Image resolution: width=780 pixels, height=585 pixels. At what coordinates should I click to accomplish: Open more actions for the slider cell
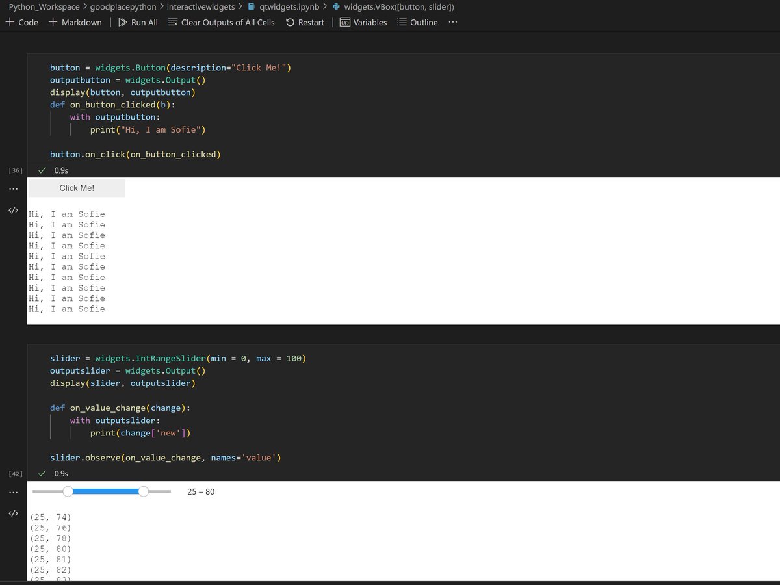[14, 492]
